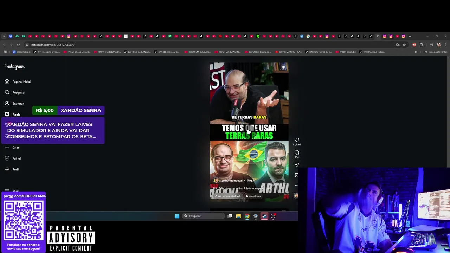Click the reel's 11,5 mil likes count
Viewport: 450px width, 253px height.
pos(297,145)
